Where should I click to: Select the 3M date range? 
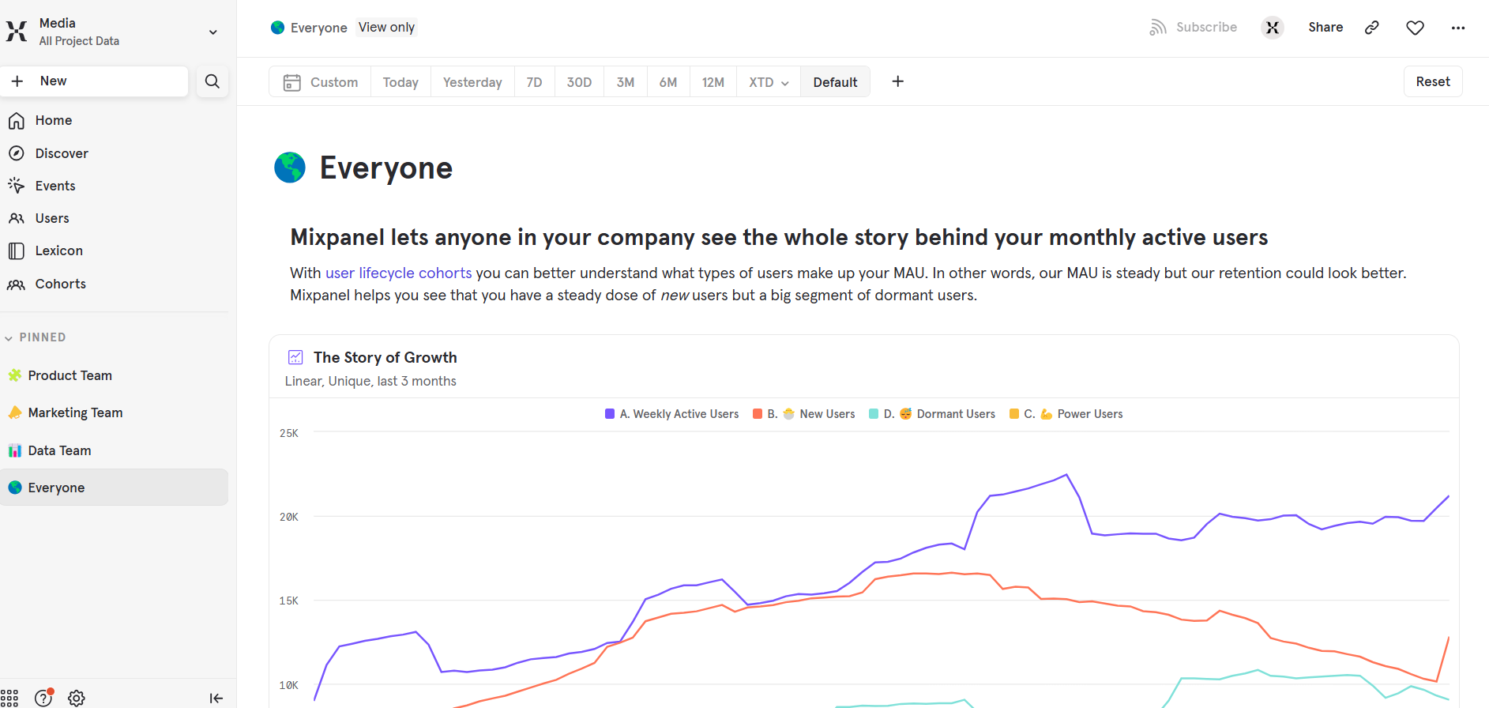click(626, 82)
